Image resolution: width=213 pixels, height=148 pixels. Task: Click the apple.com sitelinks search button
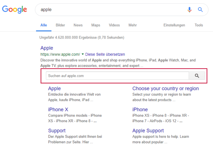click(197, 76)
